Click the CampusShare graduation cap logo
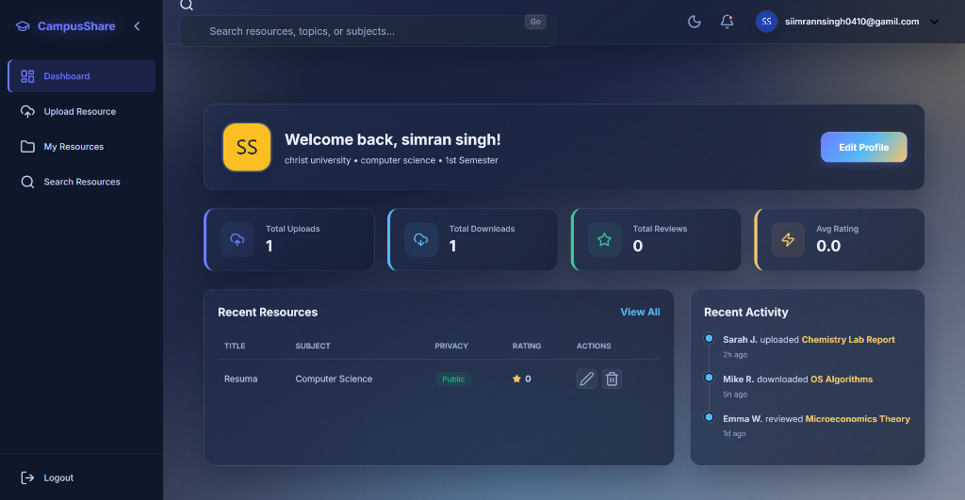Viewport: 965px width, 500px height. pos(23,26)
